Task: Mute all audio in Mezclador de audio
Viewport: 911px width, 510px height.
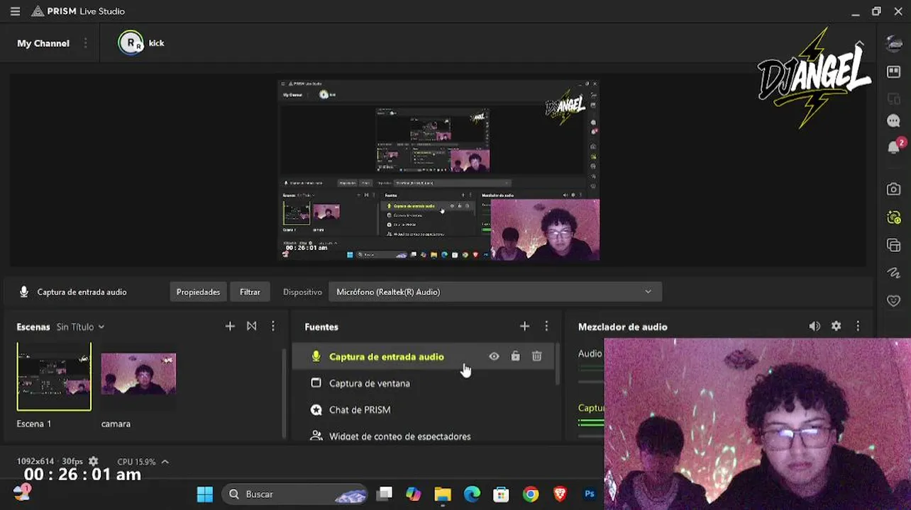Action: click(x=815, y=326)
